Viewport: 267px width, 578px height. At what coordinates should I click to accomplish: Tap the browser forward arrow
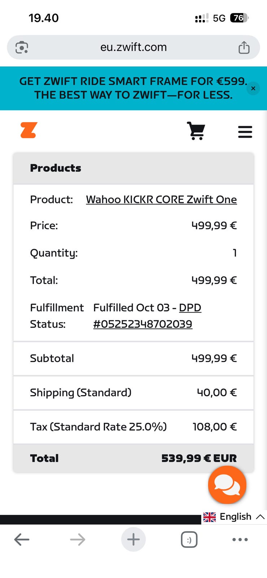pyautogui.click(x=77, y=540)
